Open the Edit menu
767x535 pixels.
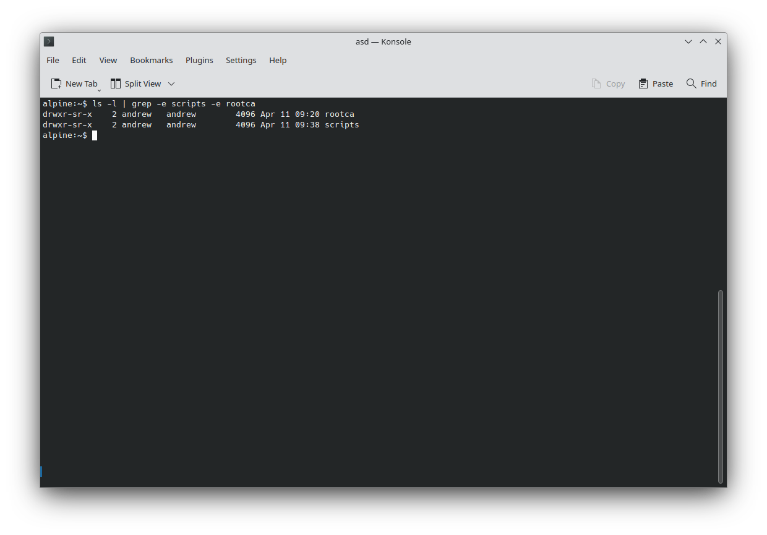79,60
